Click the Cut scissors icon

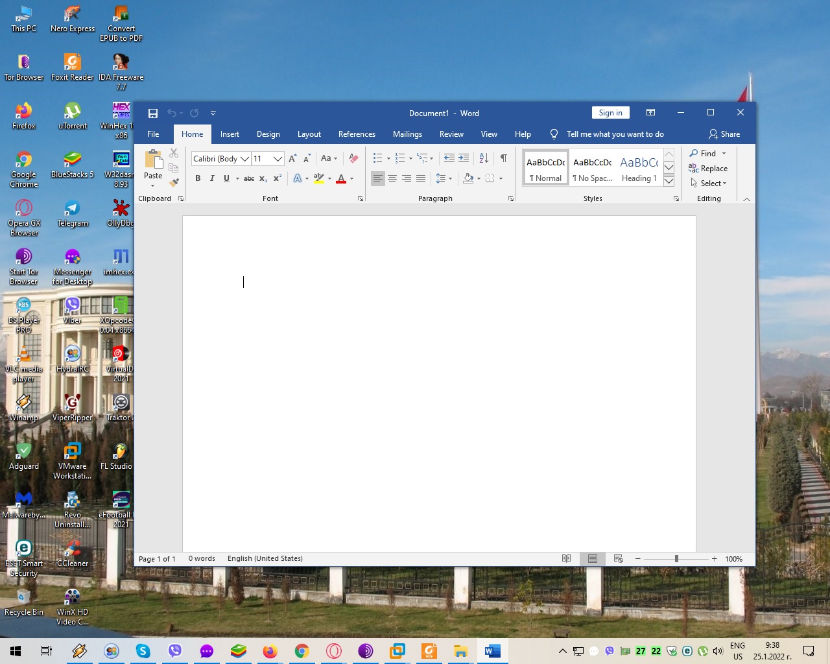pyautogui.click(x=174, y=153)
